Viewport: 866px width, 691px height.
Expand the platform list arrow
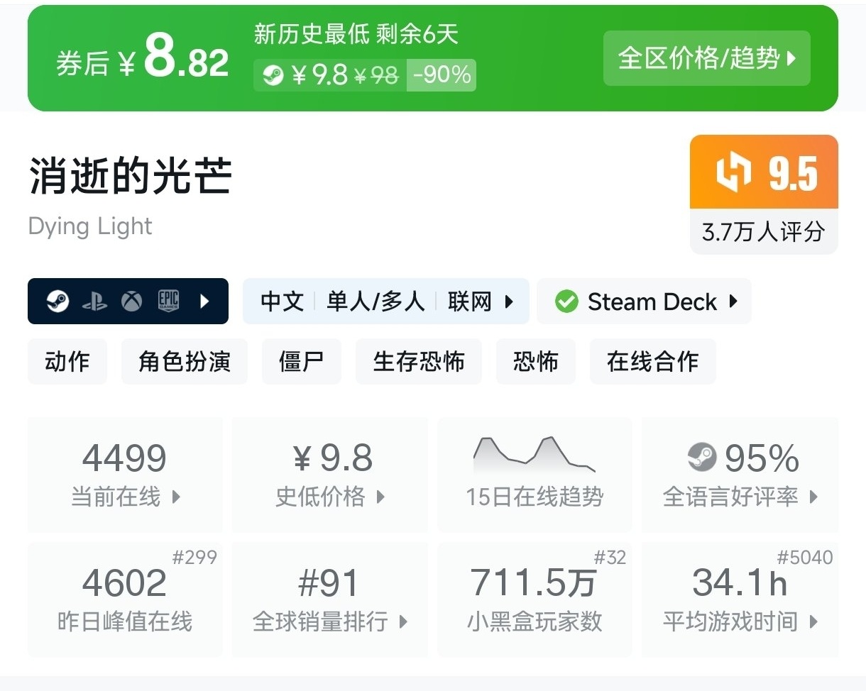[x=205, y=302]
